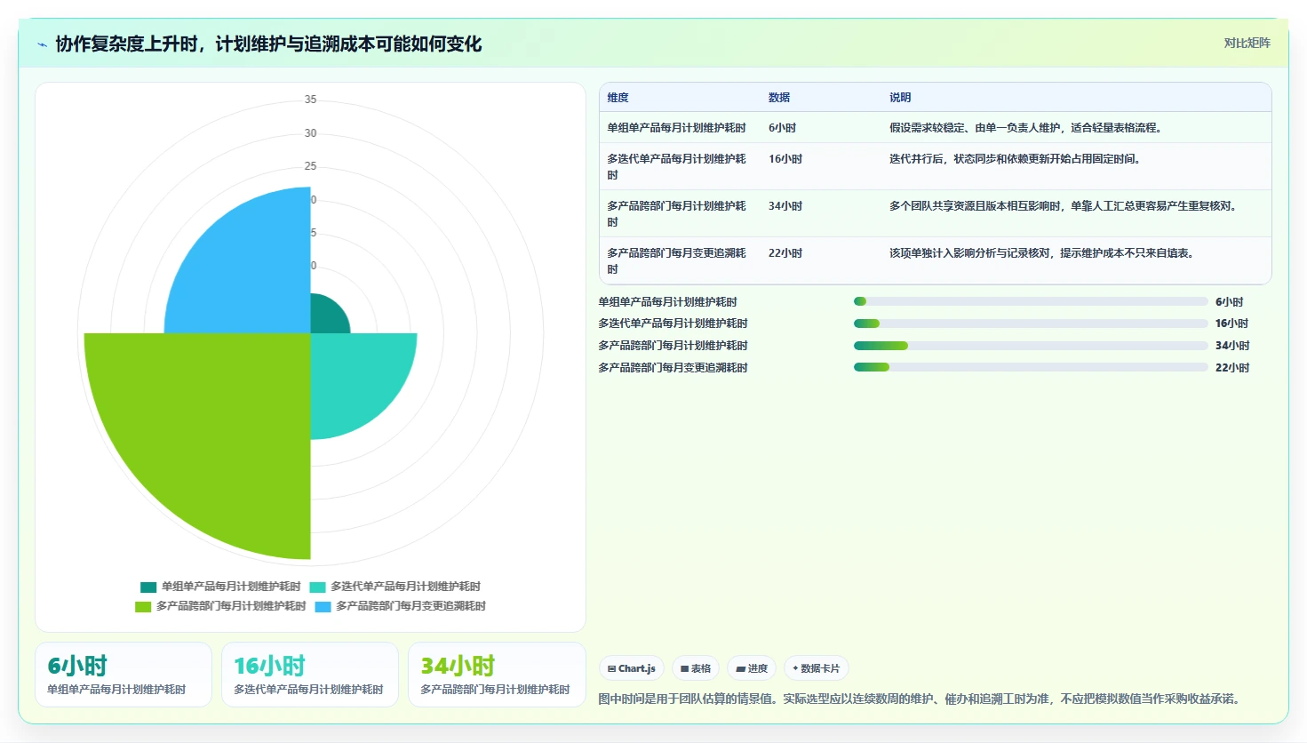Viewport: 1307px width, 743px height.
Task: Click description starting 迭代并行后
Action: [x=1016, y=159]
